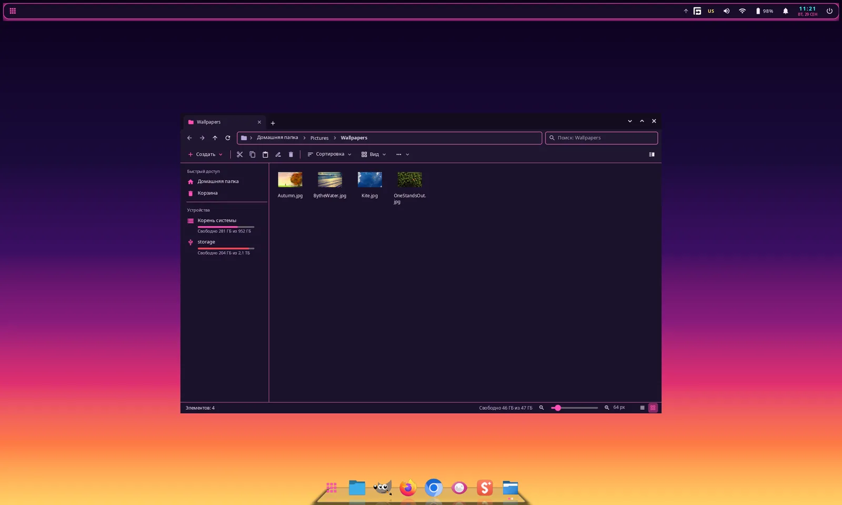Open app launcher in the dock
Viewport: 842px width, 505px height.
pos(332,488)
